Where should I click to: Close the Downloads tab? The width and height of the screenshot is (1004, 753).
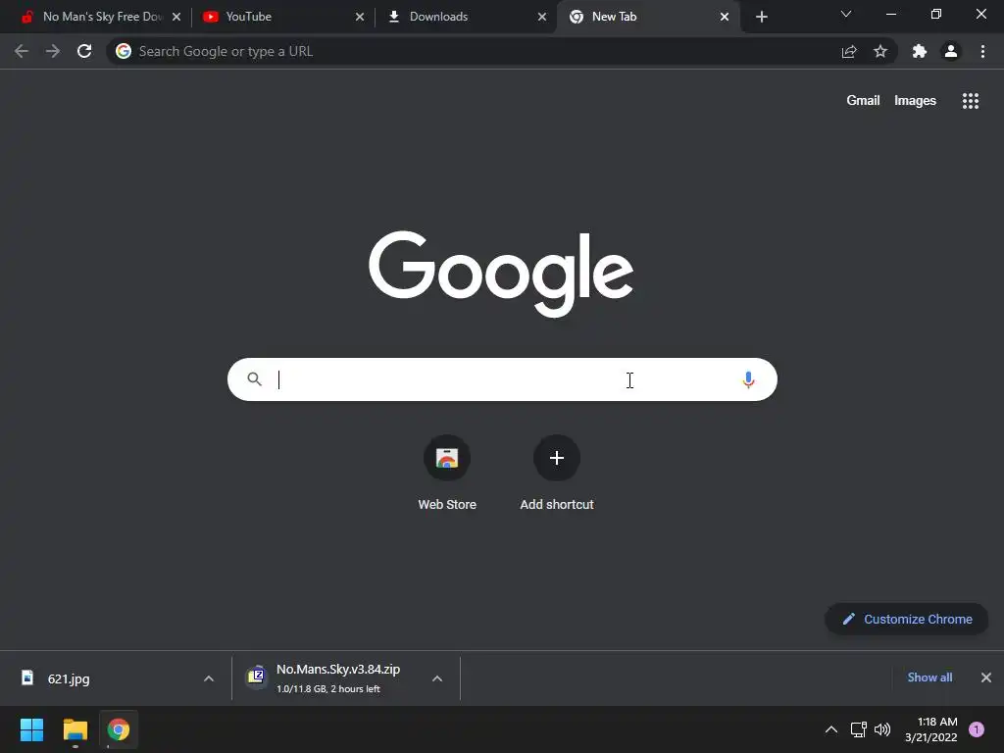[542, 17]
